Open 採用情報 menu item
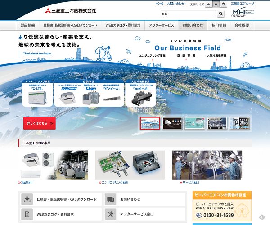This screenshot has height=225, width=270. click(x=219, y=25)
